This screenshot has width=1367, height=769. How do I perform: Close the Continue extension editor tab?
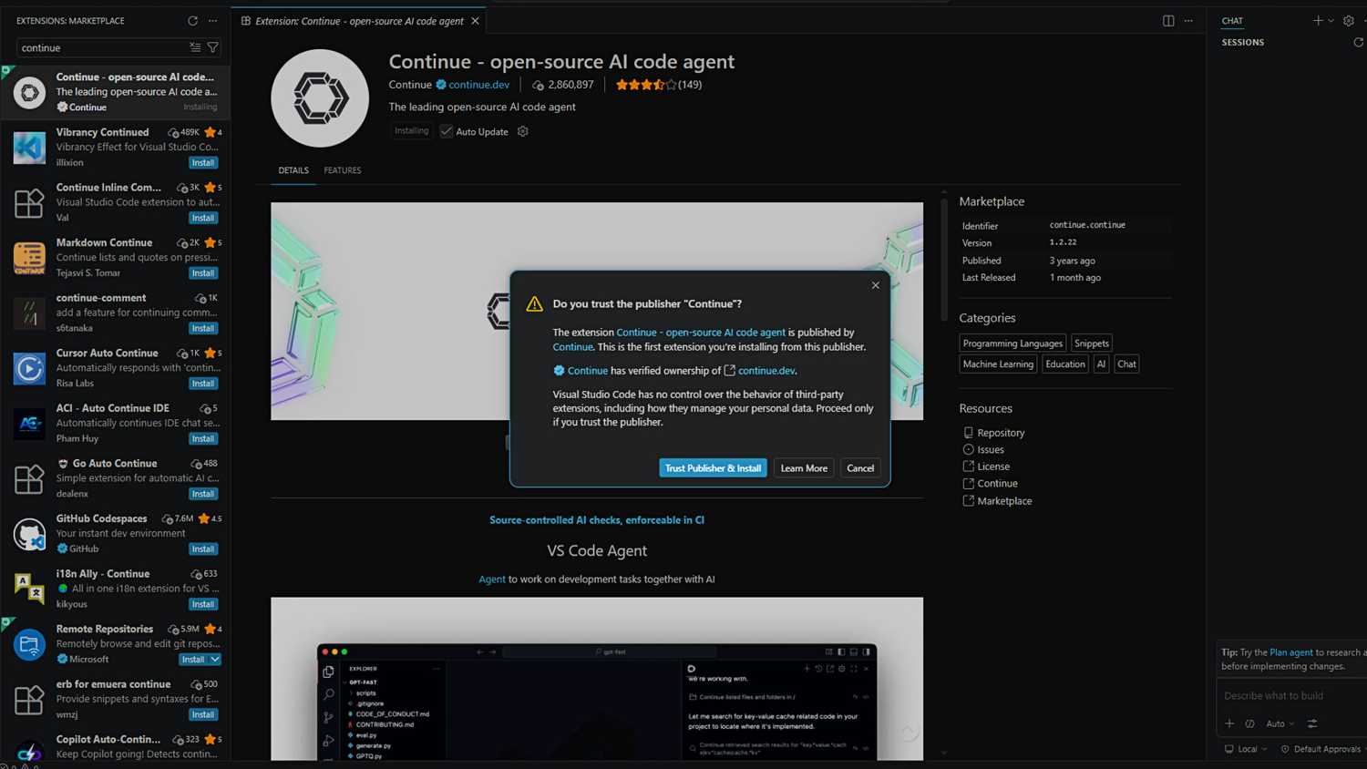(475, 21)
